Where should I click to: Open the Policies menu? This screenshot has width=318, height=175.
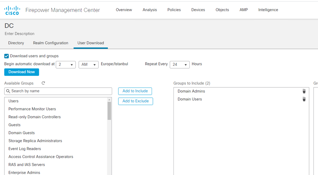point(174,10)
